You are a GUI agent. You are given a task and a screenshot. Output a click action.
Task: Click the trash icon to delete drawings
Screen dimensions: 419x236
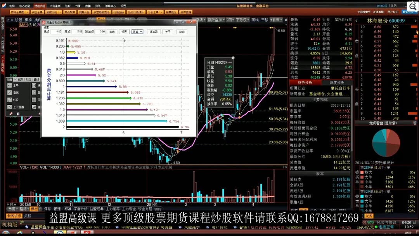(18, 113)
